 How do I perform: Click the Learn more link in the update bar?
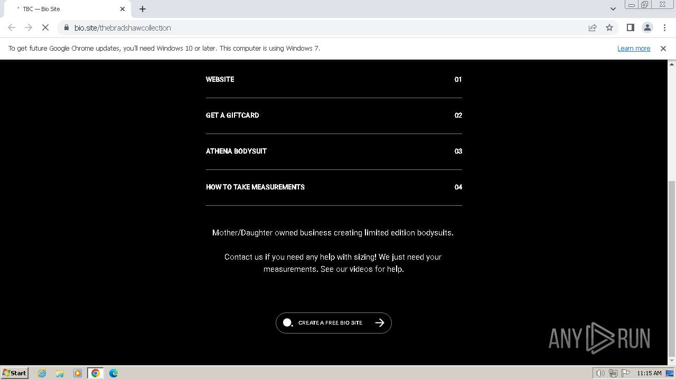tap(634, 48)
